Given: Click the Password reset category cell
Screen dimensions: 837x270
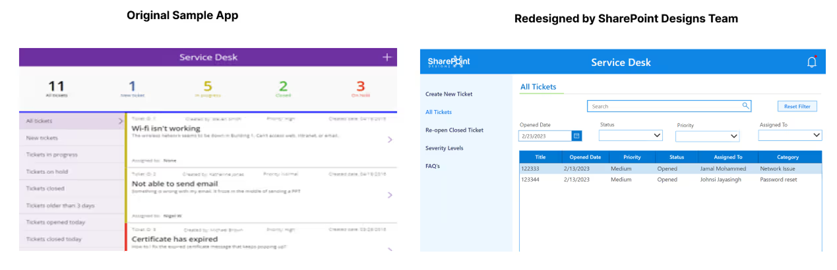Looking at the screenshot, I should click(778, 179).
